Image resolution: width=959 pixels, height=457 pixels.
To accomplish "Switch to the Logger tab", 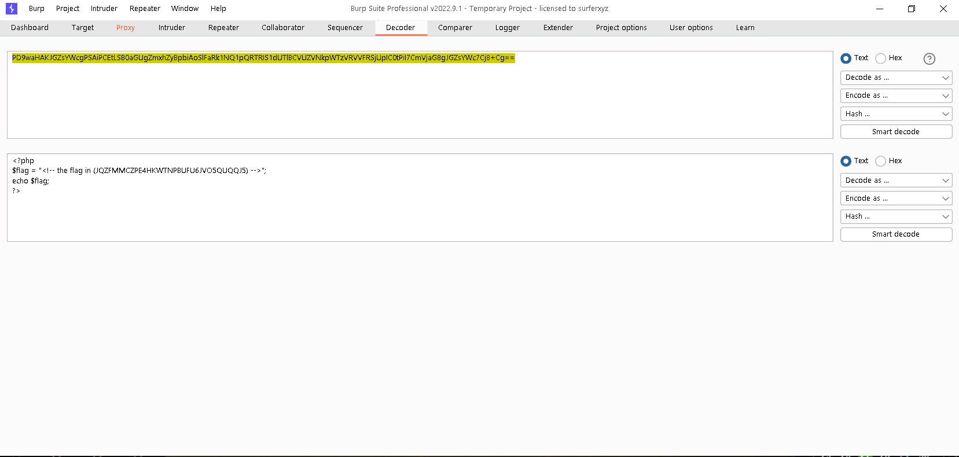I will pos(508,28).
